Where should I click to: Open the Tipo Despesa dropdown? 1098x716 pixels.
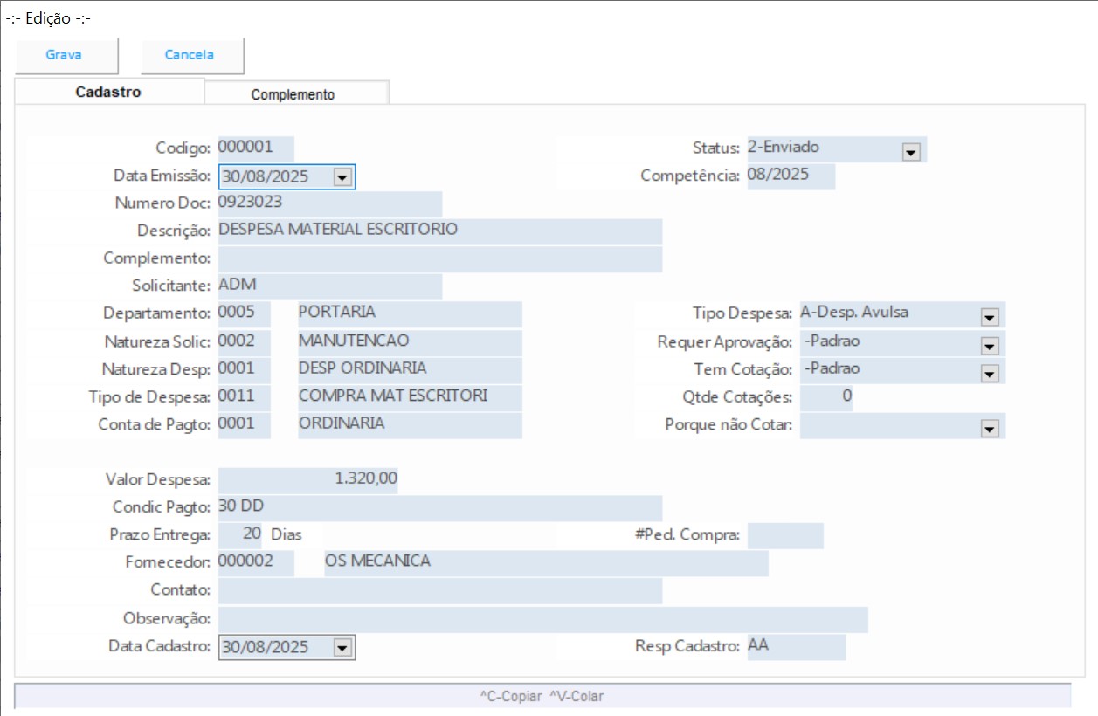[x=989, y=317]
